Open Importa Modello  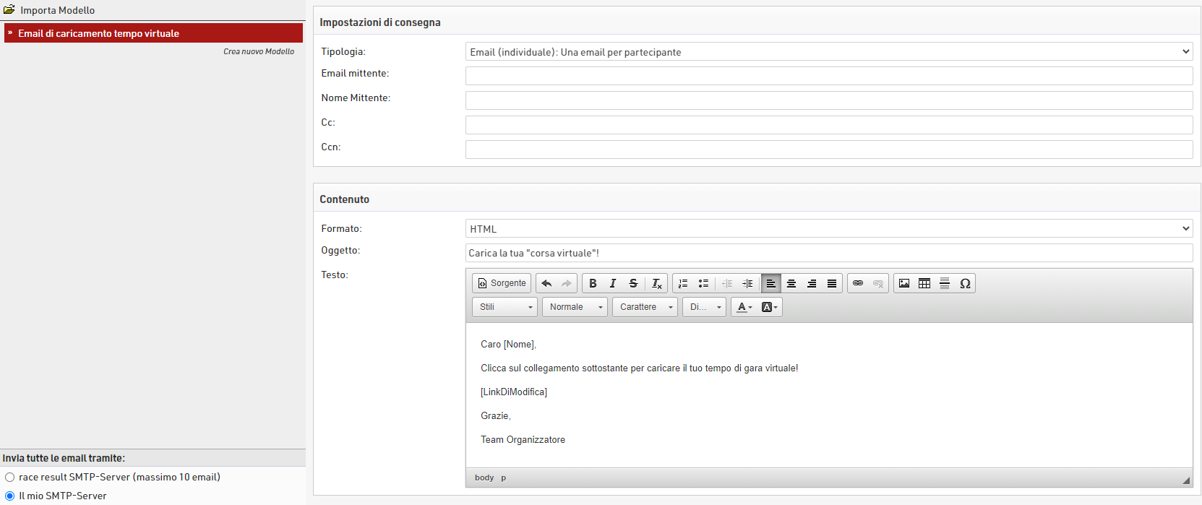click(x=57, y=10)
